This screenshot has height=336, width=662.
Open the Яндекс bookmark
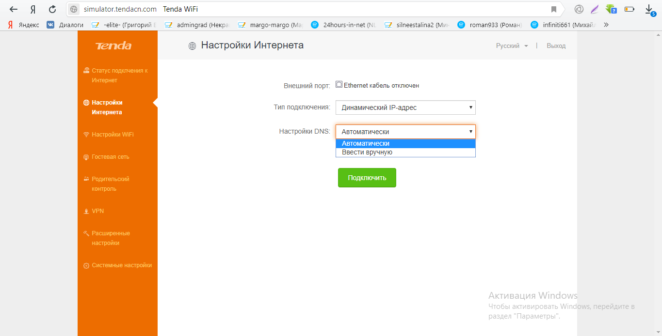[x=24, y=25]
